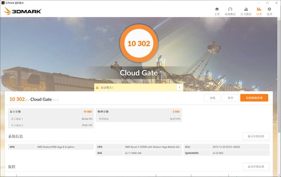
Task: Click the 3DMark app icon in the title bar
Action: (3, 3)
